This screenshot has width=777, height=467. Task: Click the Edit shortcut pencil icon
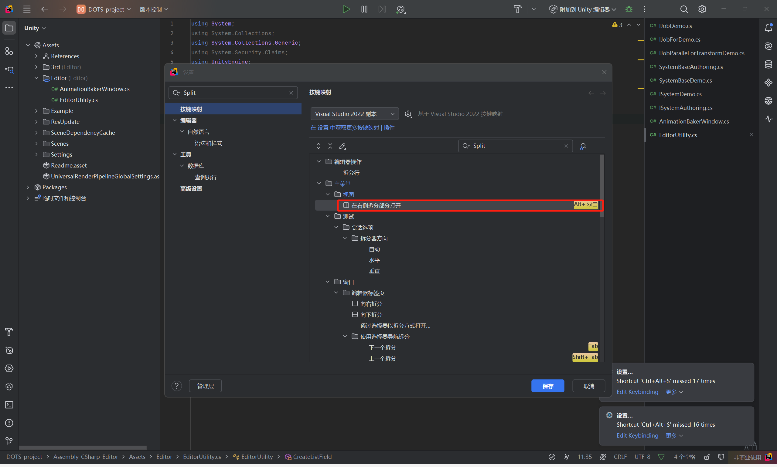click(x=342, y=146)
